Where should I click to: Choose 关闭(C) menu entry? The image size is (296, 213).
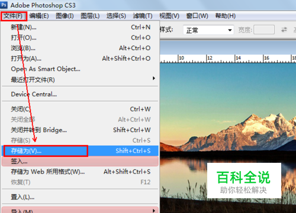(80, 109)
